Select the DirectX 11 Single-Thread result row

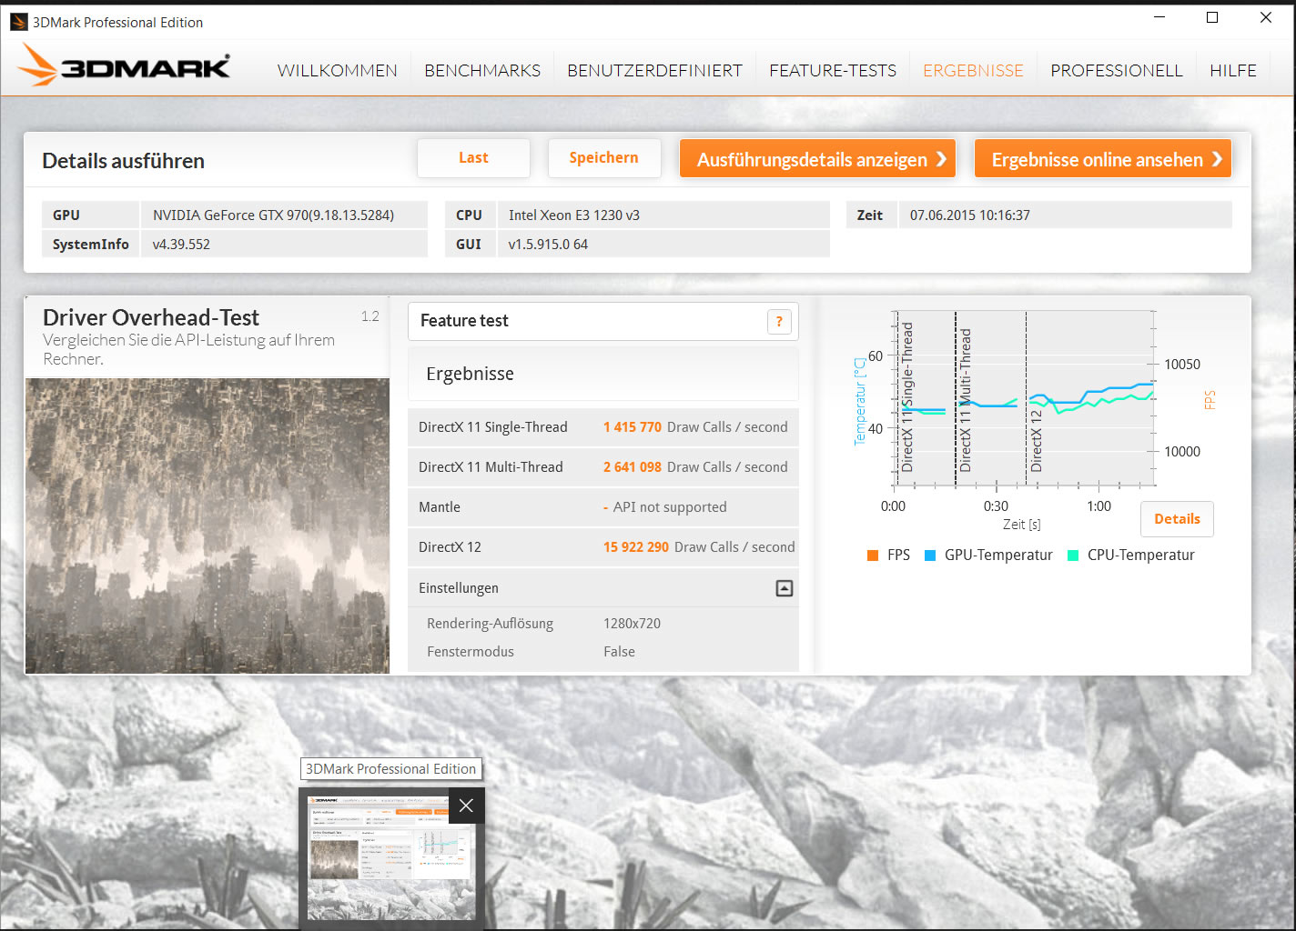(603, 427)
